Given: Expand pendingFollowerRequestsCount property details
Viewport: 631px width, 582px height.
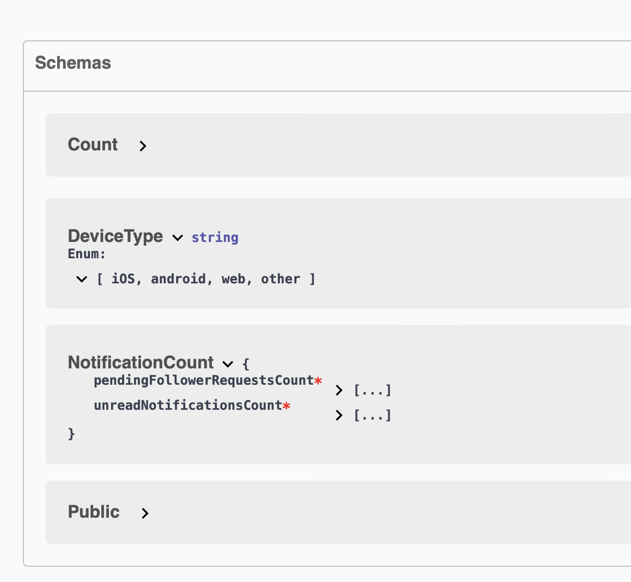Looking at the screenshot, I should pyautogui.click(x=339, y=390).
